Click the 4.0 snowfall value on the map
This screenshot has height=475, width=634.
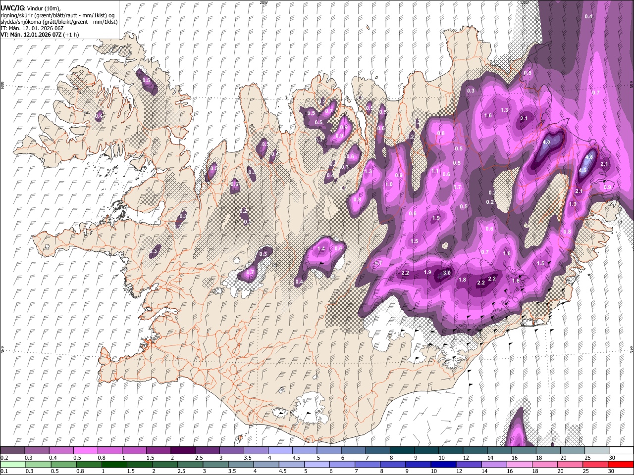[x=546, y=142]
